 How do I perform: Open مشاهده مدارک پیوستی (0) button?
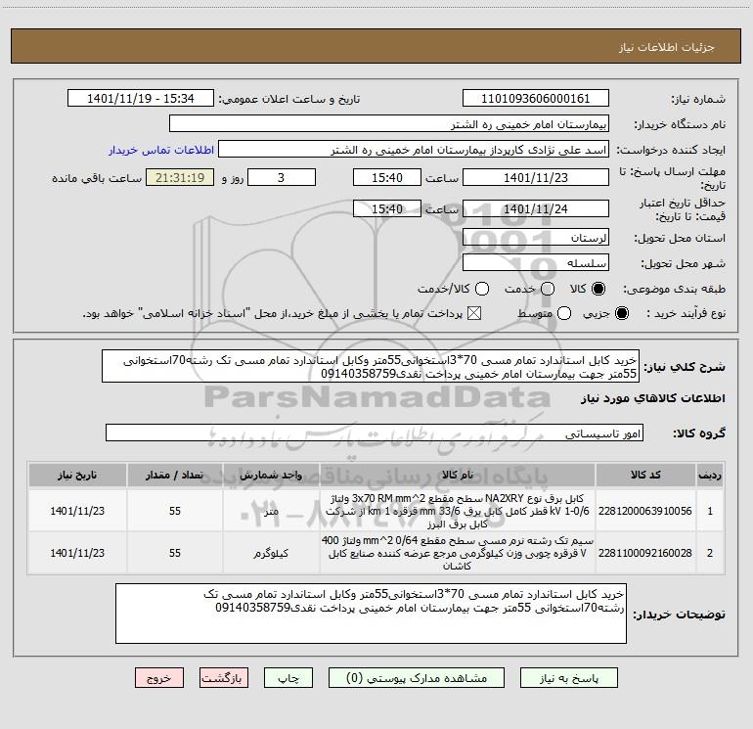click(417, 677)
